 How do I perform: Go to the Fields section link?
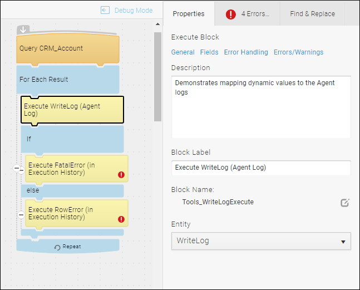(x=209, y=52)
